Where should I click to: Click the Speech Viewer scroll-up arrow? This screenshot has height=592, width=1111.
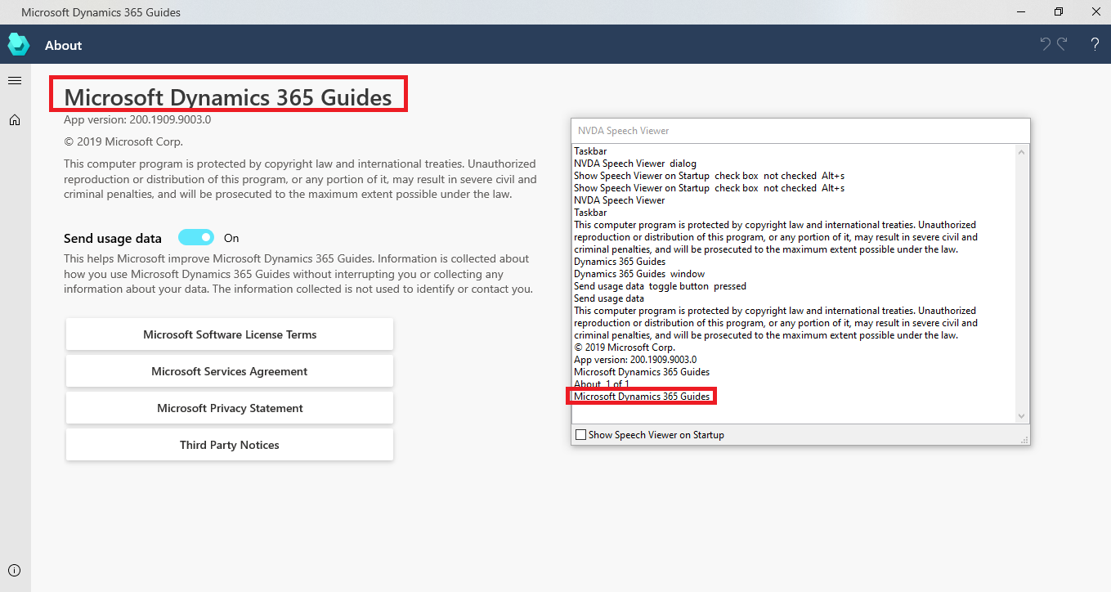click(1021, 153)
